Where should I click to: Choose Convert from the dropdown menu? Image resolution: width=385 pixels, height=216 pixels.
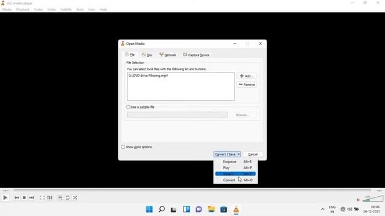[x=235, y=180]
